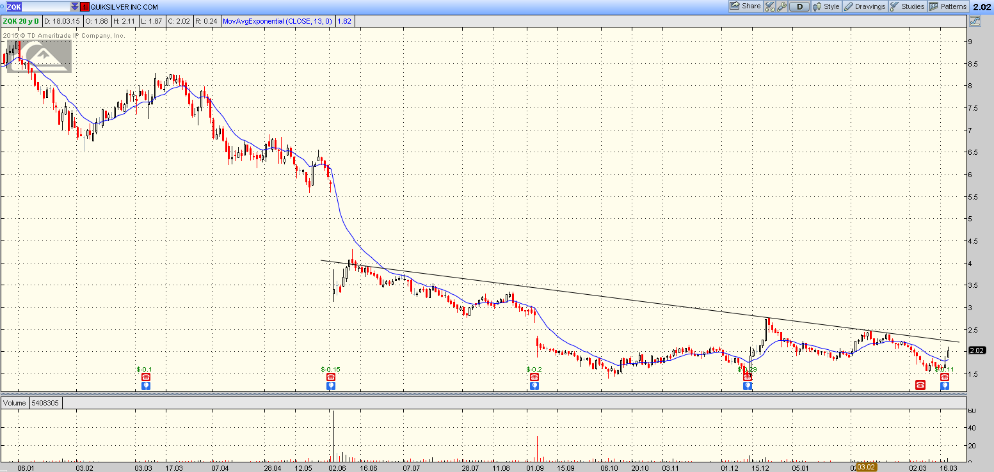This screenshot has width=994, height=472.
Task: Click the December phone event icon
Action: (x=748, y=377)
